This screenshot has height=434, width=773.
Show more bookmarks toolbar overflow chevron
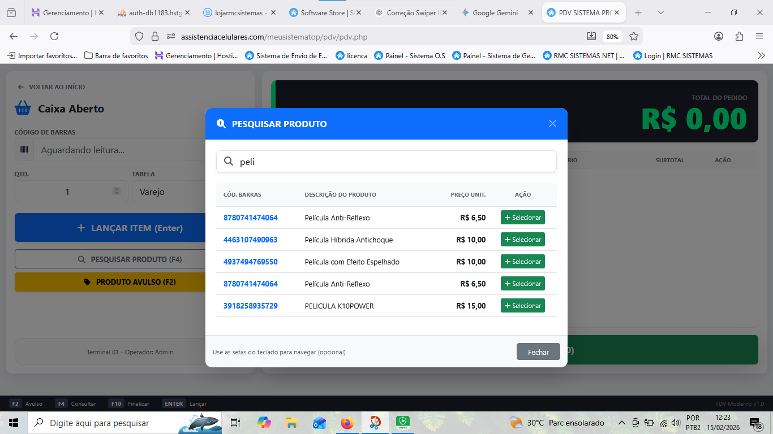(x=761, y=55)
